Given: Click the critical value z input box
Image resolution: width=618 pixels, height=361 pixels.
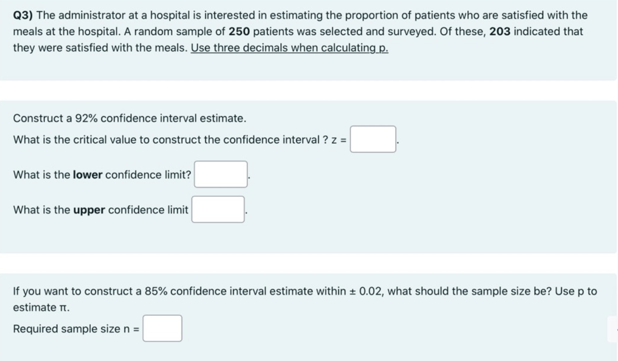Looking at the screenshot, I should tap(373, 140).
